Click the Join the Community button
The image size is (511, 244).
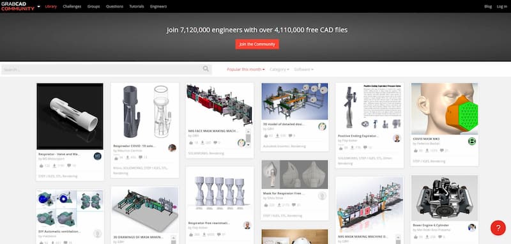pos(257,44)
